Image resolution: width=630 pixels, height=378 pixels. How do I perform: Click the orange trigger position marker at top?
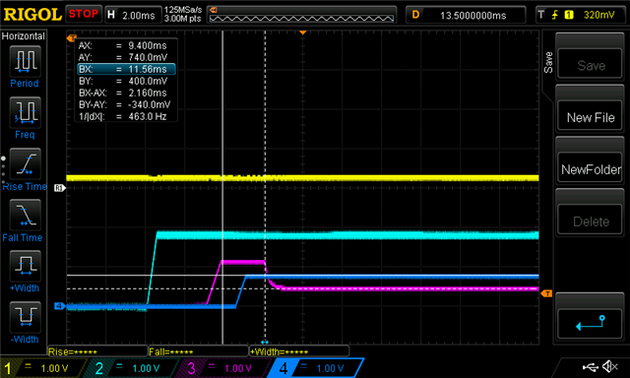(x=303, y=32)
